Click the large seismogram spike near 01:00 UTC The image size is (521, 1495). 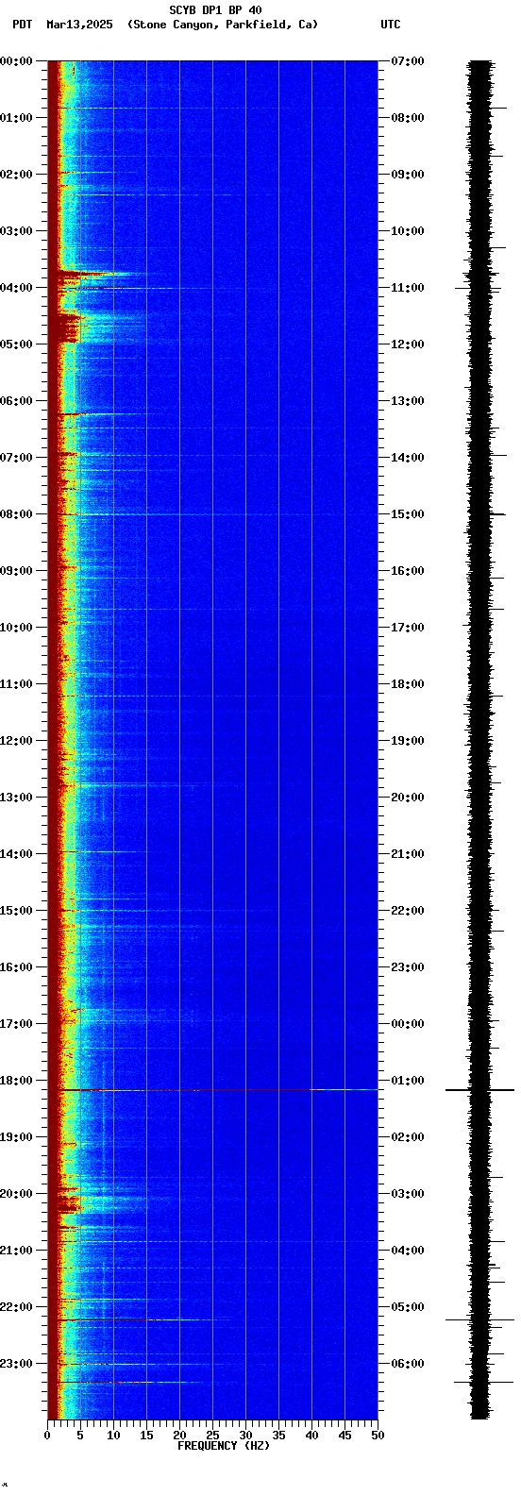(479, 1090)
